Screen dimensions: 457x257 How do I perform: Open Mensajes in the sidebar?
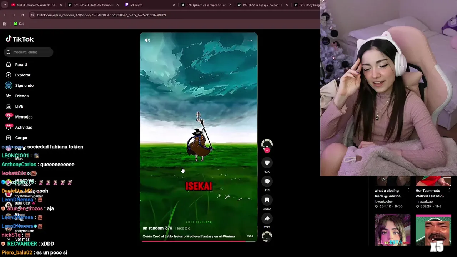pos(24,117)
